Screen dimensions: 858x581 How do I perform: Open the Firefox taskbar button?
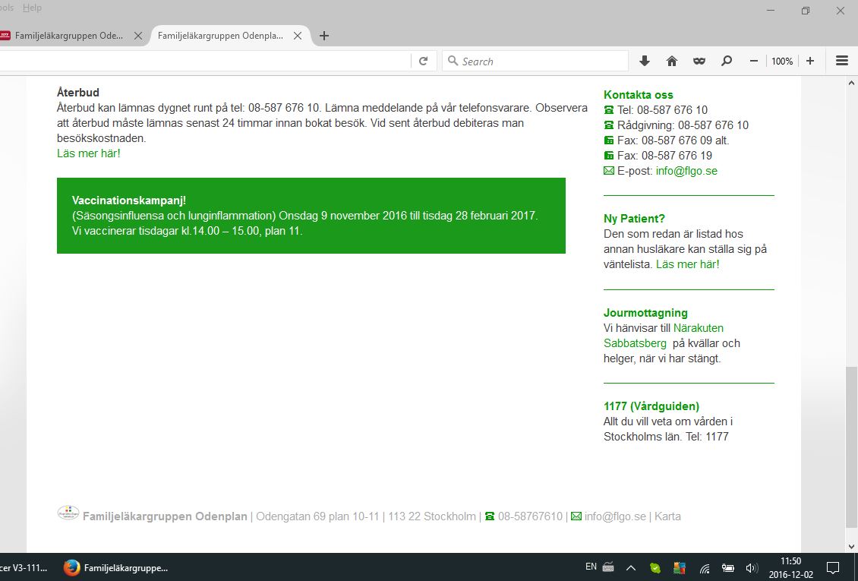point(116,568)
